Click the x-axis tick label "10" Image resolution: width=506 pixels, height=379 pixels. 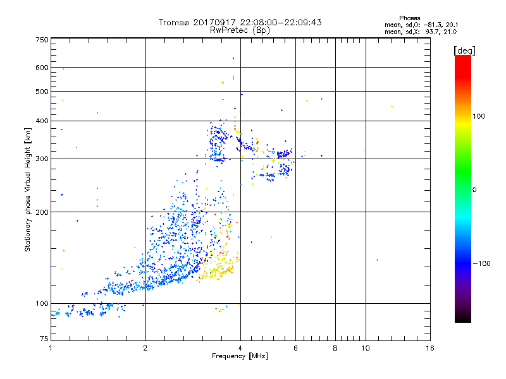[366, 348]
